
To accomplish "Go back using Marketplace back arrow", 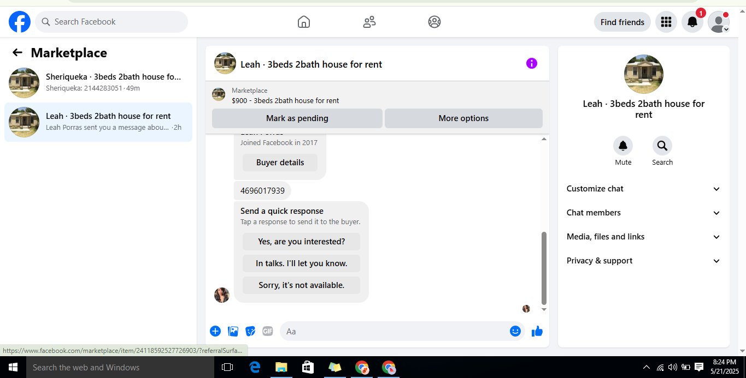I will click(x=17, y=52).
